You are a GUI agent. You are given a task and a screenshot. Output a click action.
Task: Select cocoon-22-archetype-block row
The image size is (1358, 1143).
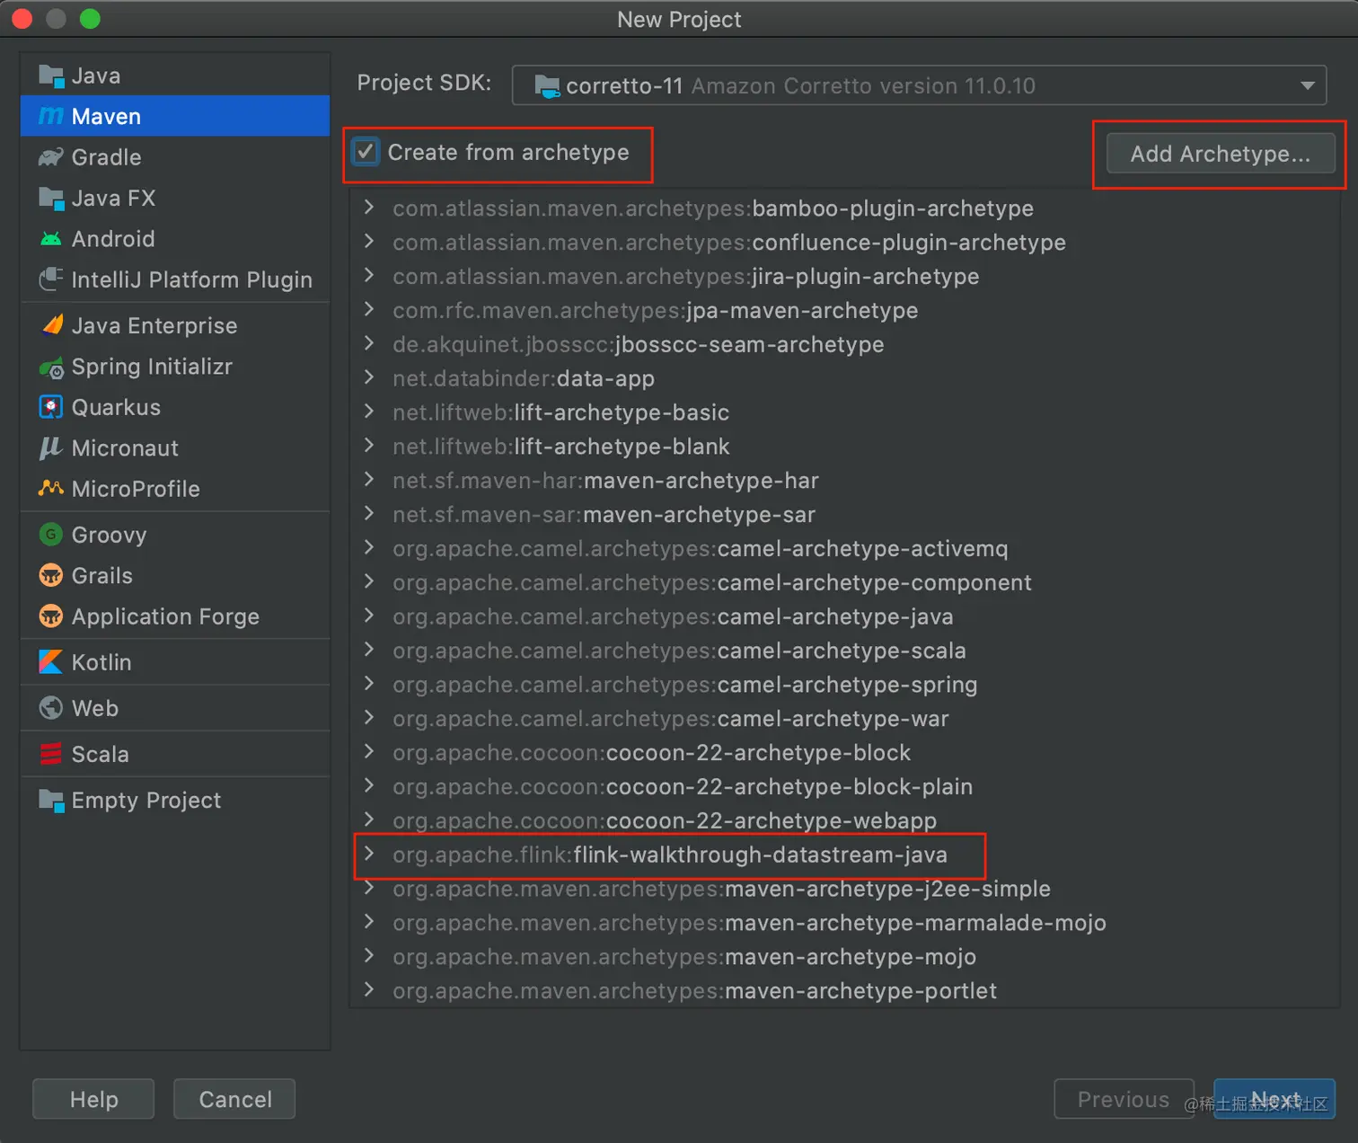click(x=844, y=752)
